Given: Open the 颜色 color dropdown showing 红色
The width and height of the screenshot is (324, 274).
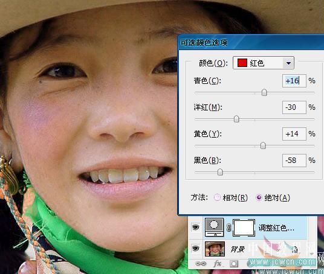Looking at the screenshot, I should click(x=264, y=63).
